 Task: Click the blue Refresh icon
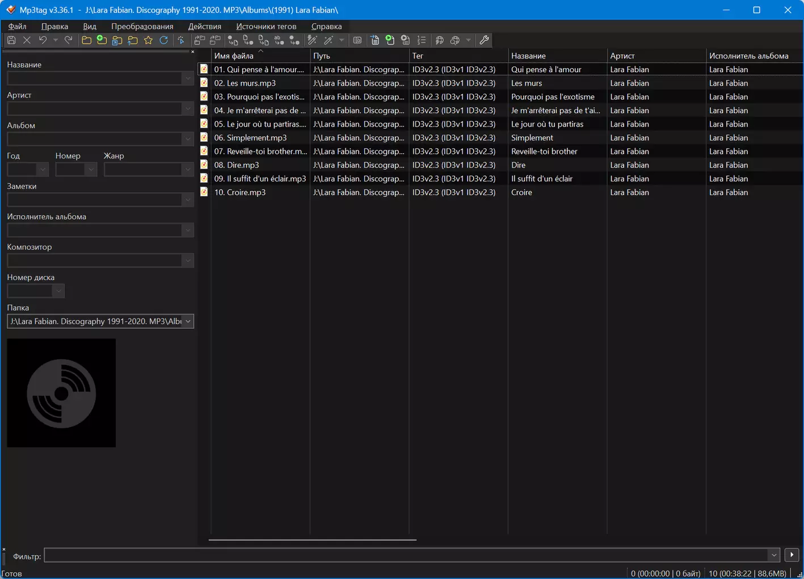click(x=163, y=40)
